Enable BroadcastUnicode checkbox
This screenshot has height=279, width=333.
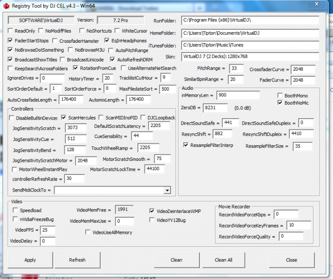tap(62, 60)
